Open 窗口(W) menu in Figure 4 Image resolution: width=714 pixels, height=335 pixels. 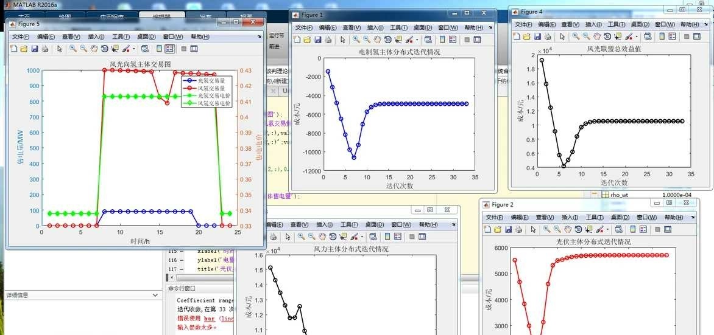pos(666,24)
